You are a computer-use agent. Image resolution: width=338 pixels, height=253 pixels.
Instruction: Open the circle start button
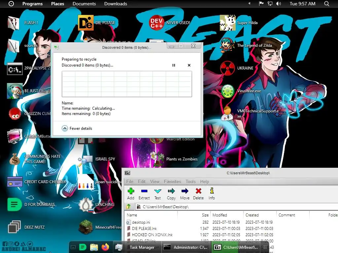(11, 4)
